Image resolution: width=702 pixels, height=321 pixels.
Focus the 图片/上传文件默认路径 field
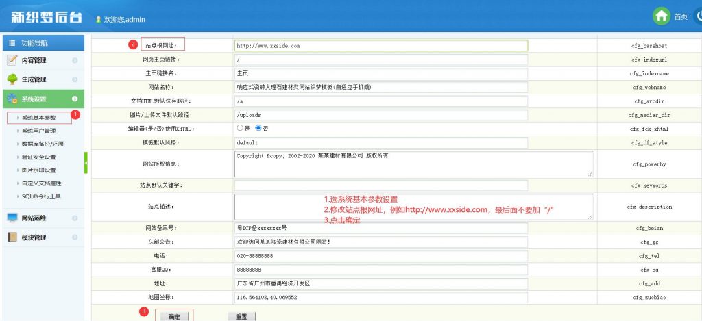point(381,115)
